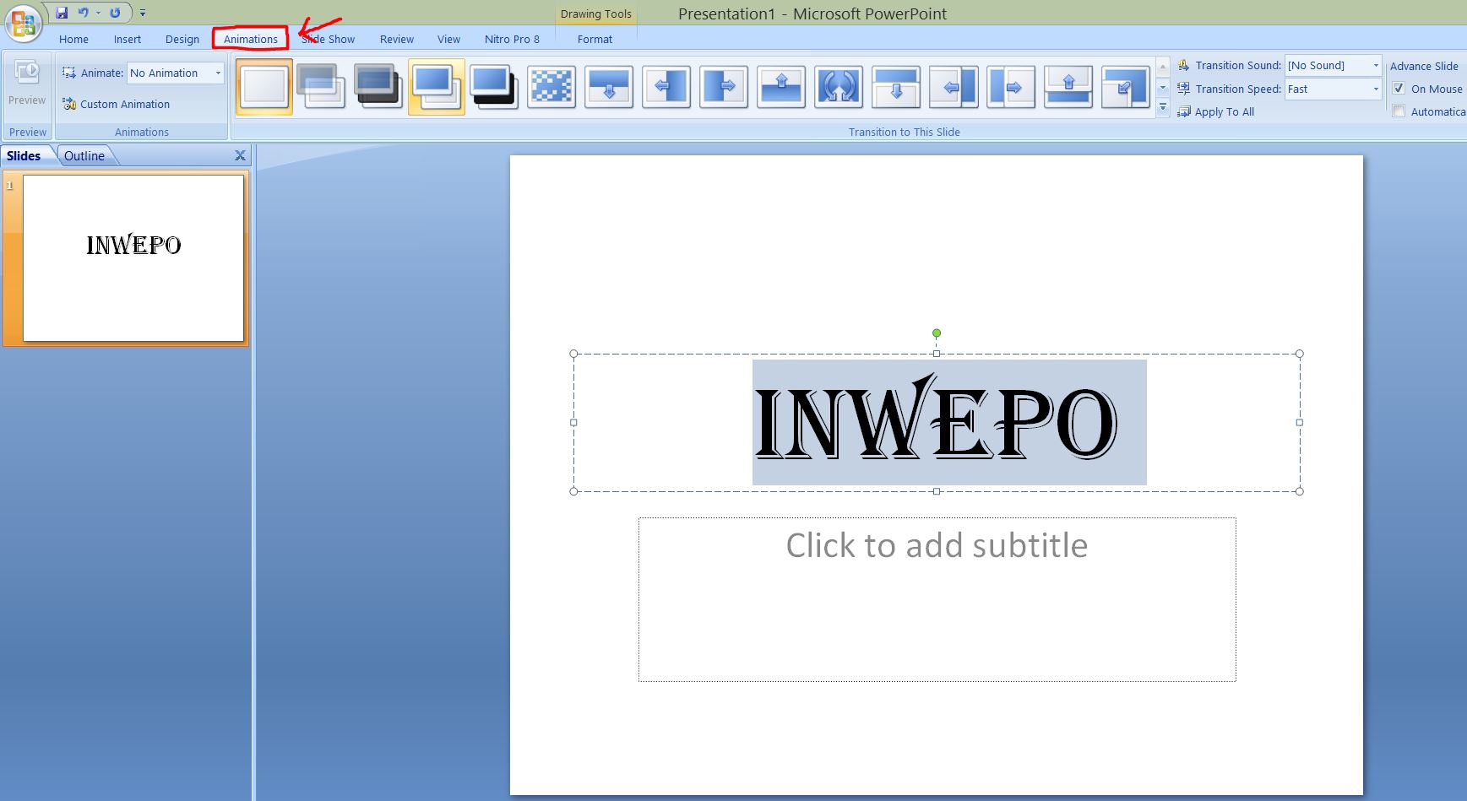Apply the Wipe Down transition
The height and width of the screenshot is (801, 1467).
click(x=609, y=86)
